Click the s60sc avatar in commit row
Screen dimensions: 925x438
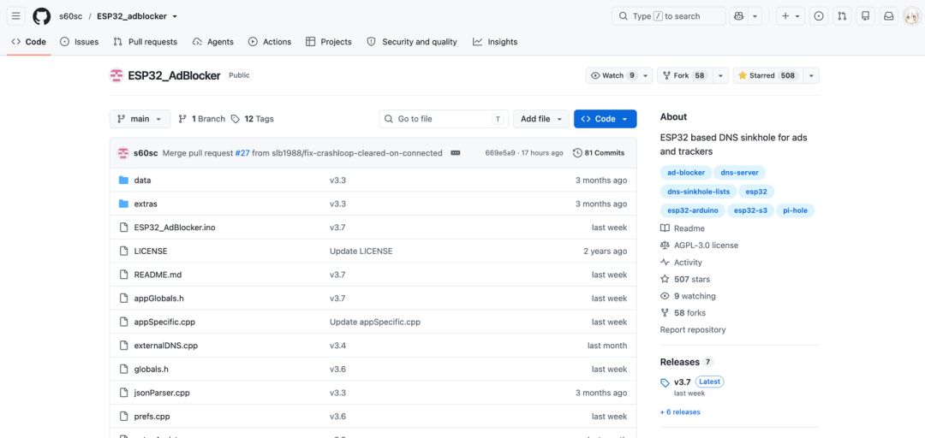(x=122, y=152)
